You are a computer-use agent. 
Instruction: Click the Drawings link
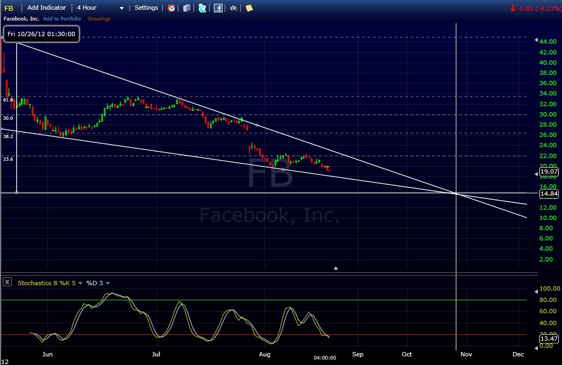pyautogui.click(x=99, y=19)
